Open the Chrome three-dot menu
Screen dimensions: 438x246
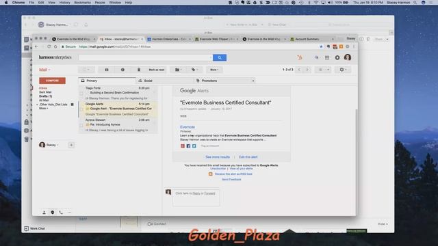[354, 46]
